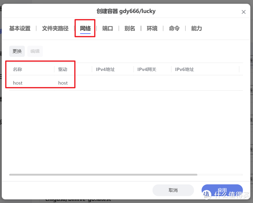Cancel container creation with 取消 button
The width and height of the screenshot is (253, 203).
(173, 190)
